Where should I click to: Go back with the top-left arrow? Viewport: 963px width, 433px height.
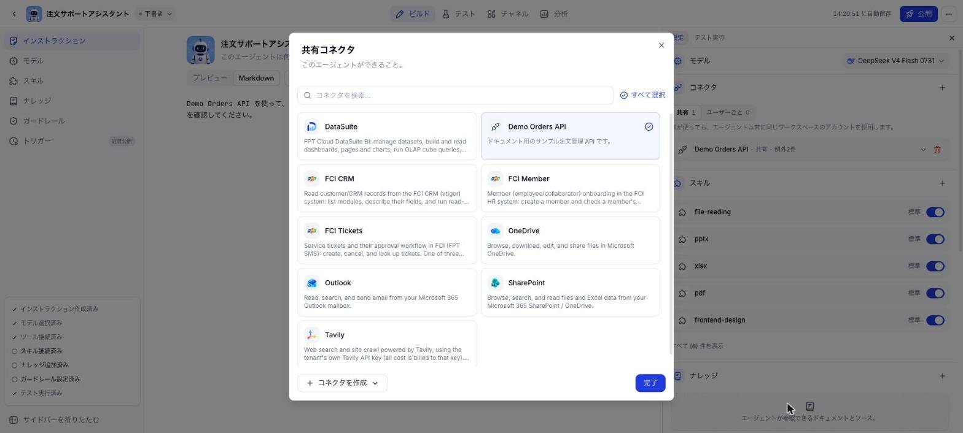point(14,14)
